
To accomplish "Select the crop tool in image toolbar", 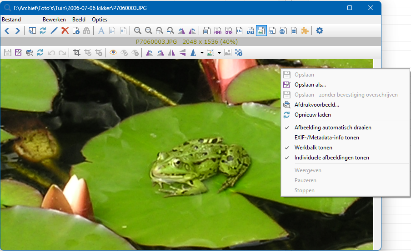I will click(x=77, y=53).
